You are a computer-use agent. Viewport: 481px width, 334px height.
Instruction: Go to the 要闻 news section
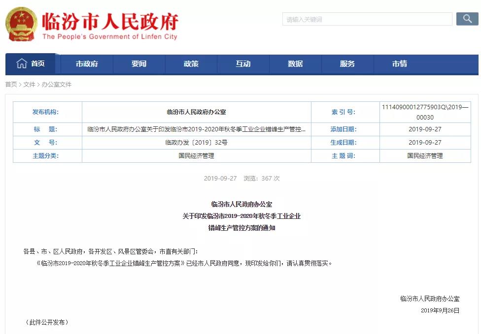(x=139, y=64)
